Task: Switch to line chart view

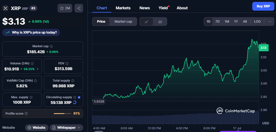Action: click(x=146, y=22)
